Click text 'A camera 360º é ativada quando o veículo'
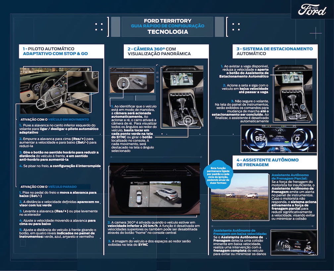The height and width of the screenshot is (271, 334). [x=154, y=228]
